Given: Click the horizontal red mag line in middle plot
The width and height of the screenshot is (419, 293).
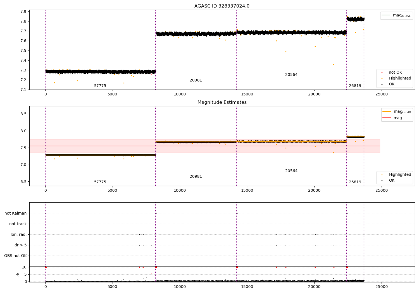Looking at the screenshot, I should pos(204,146).
